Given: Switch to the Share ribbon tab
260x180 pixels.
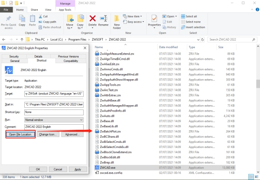Looking at the screenshot, I should coord(34,10).
